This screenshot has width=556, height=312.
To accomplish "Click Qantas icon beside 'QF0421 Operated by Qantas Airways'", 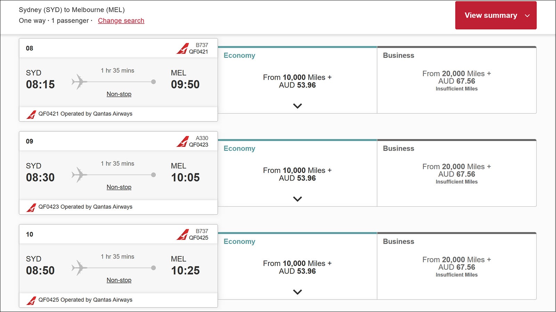I will 31,114.
